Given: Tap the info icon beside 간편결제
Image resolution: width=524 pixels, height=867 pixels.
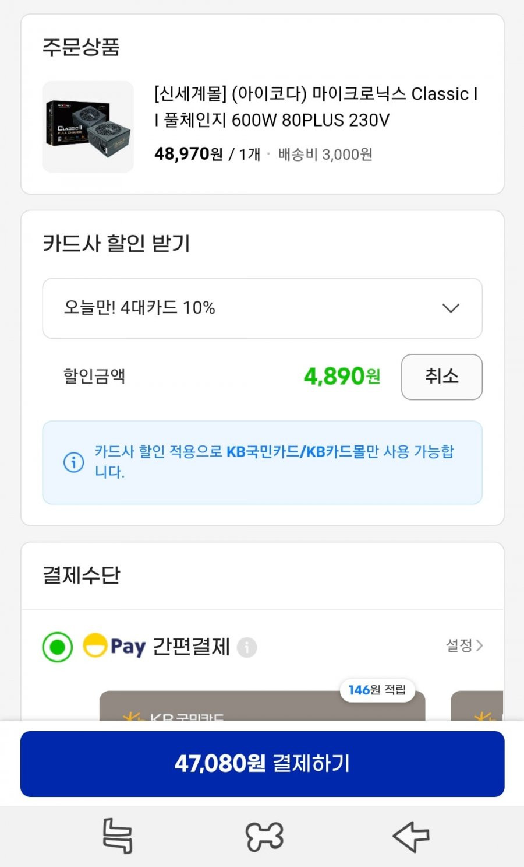Looking at the screenshot, I should pyautogui.click(x=247, y=647).
